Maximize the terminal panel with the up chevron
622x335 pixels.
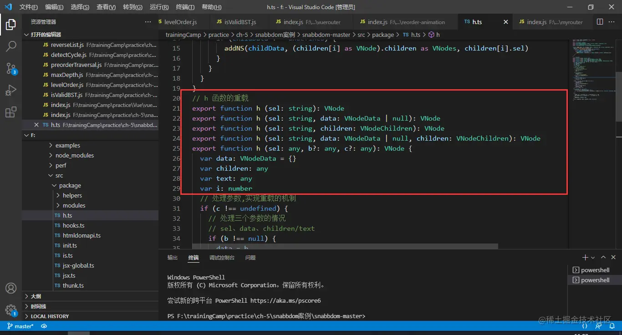(x=603, y=258)
